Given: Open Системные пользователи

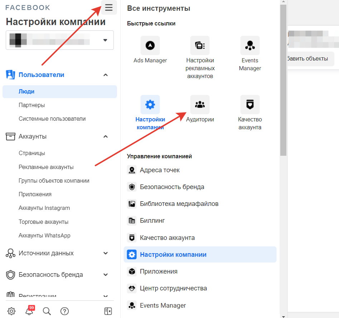Looking at the screenshot, I should click(52, 119).
